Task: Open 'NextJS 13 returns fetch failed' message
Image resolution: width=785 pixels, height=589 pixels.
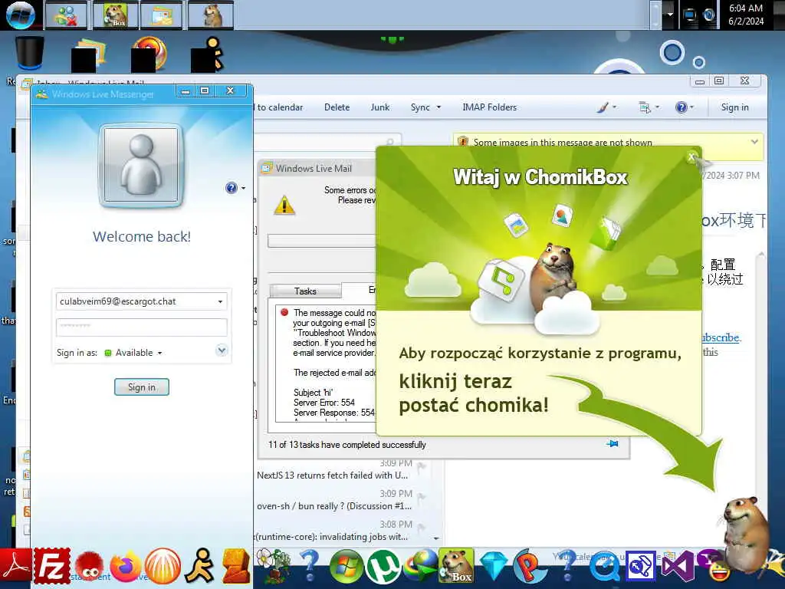Action: click(333, 475)
